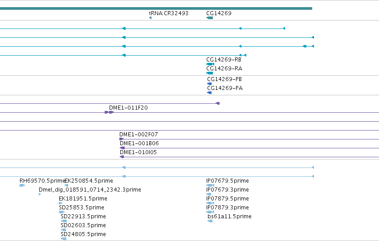Select the IP07879.3prime EST glyph
Screen dimensions: 379x241
point(210,212)
